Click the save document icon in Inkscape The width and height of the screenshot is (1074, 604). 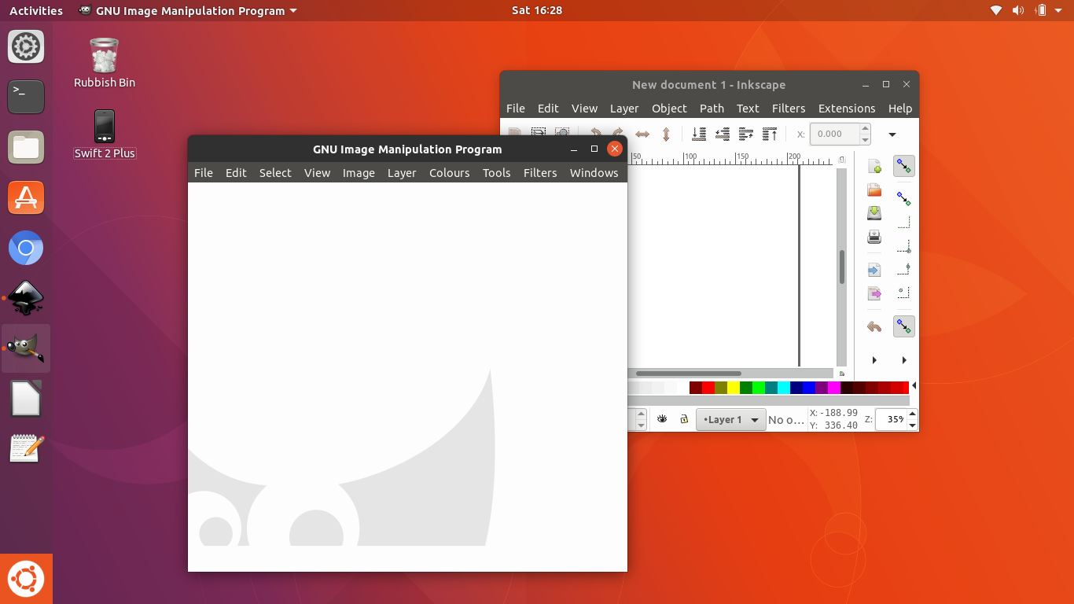coord(874,213)
